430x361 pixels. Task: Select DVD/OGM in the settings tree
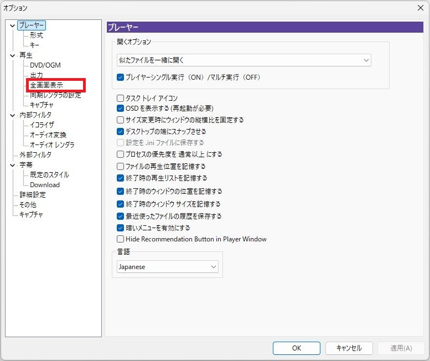pos(45,65)
